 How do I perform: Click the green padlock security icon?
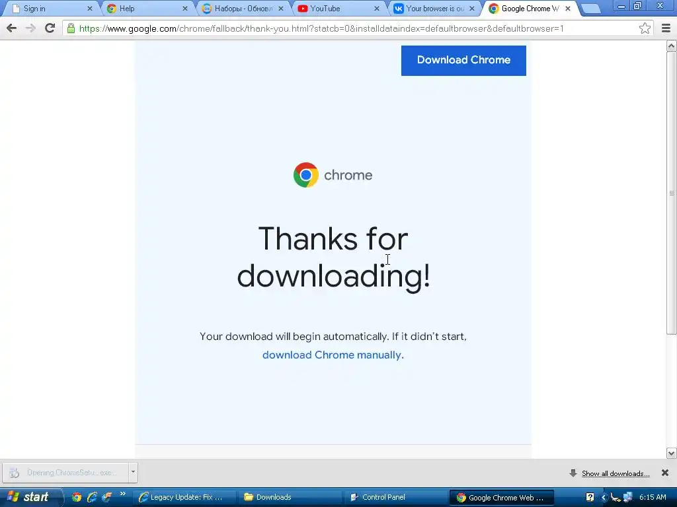(x=71, y=28)
